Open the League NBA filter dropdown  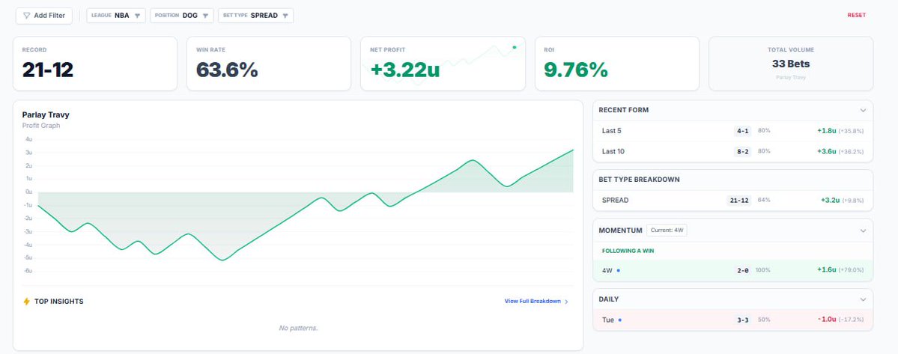[116, 16]
